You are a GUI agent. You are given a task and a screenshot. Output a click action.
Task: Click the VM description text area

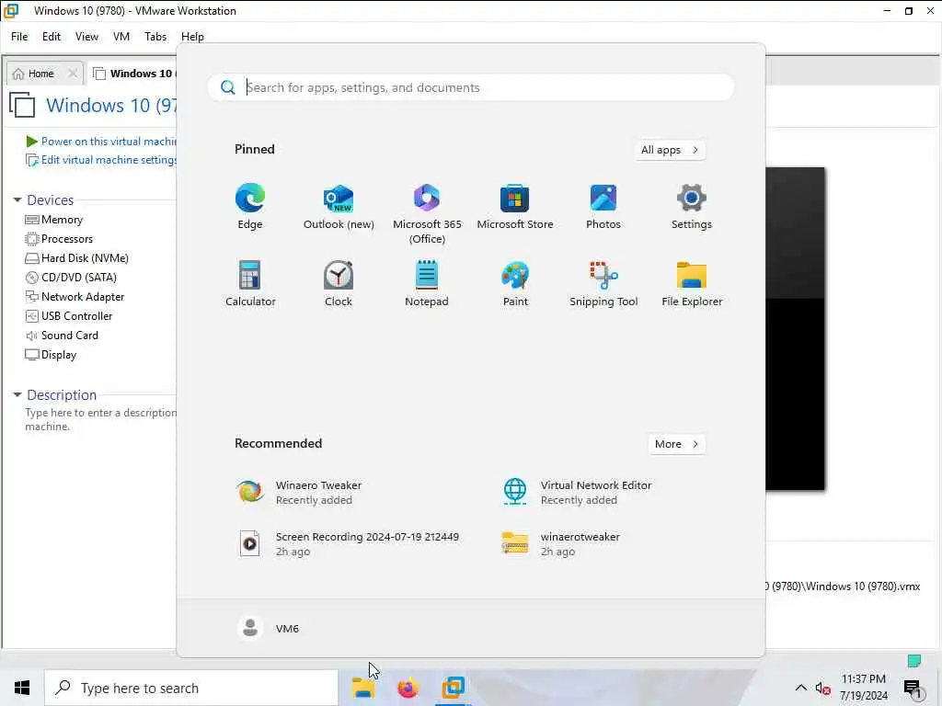(101, 419)
